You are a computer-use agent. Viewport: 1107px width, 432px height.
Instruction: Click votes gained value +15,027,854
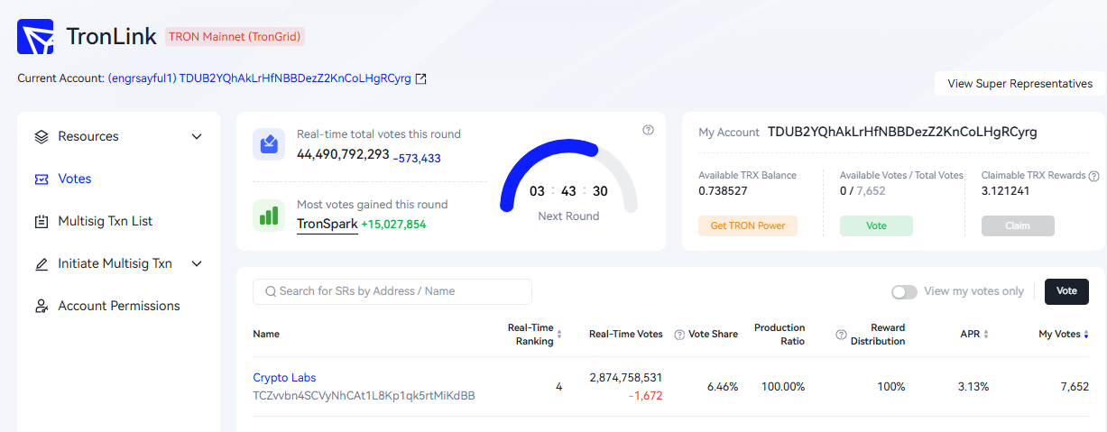click(393, 225)
